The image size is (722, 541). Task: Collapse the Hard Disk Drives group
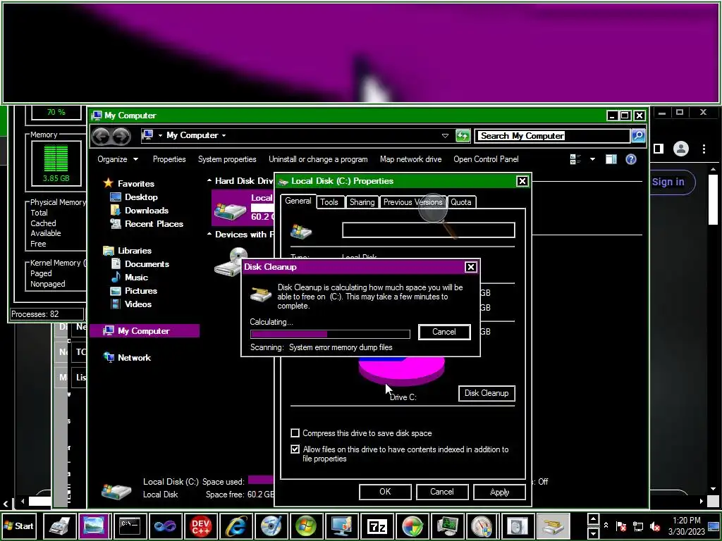tap(209, 181)
